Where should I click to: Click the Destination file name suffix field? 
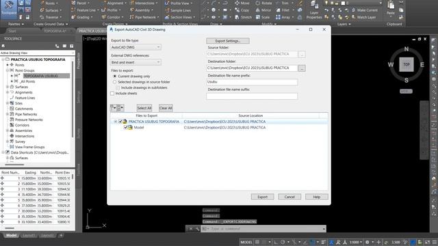(252, 96)
